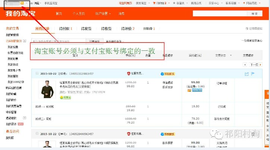Open 评价管理 in the sidebar

[11, 112]
